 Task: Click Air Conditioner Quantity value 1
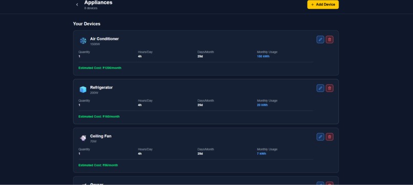pyautogui.click(x=79, y=56)
